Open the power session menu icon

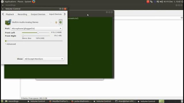182,2
